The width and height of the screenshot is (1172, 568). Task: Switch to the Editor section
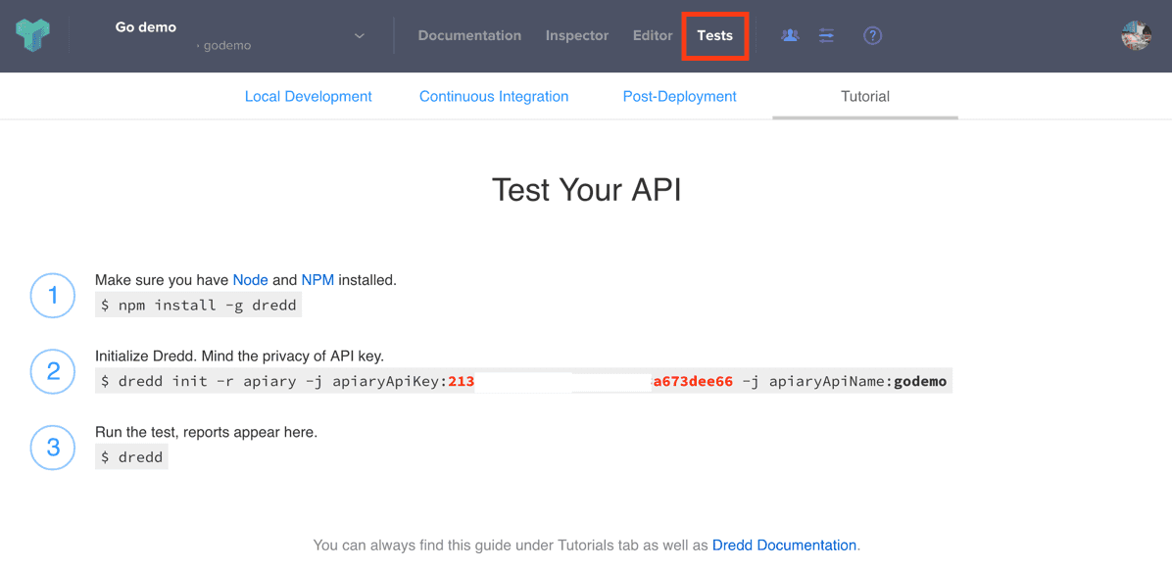[653, 35]
